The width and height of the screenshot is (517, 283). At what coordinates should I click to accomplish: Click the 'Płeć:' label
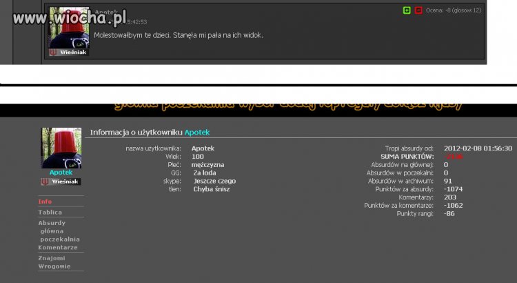174,165
